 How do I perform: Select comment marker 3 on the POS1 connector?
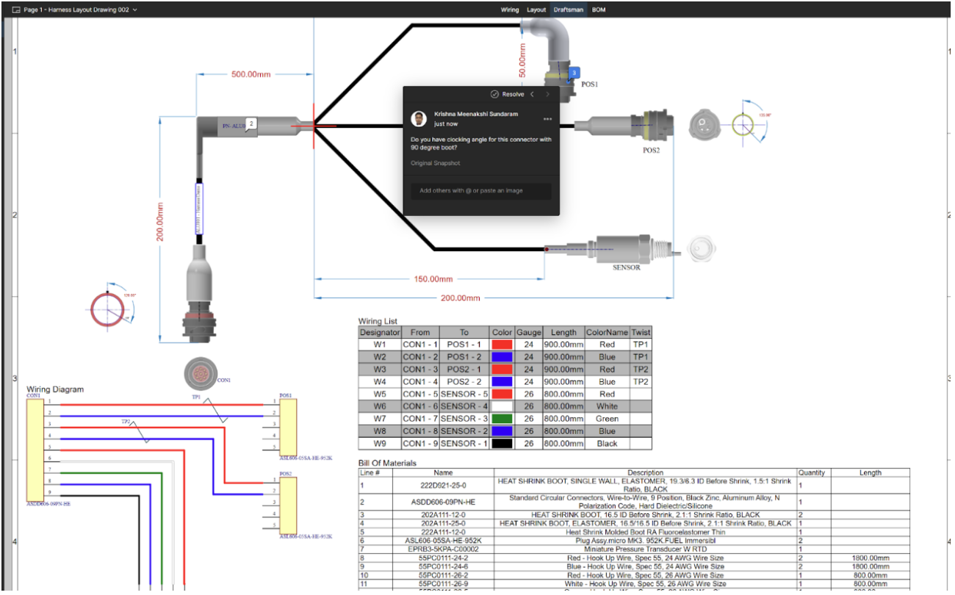click(x=575, y=73)
